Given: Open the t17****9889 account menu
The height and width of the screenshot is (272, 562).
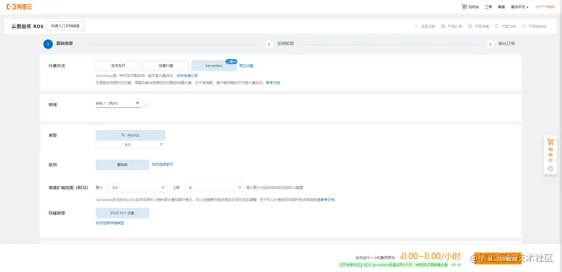Looking at the screenshot, I should pyautogui.click(x=545, y=7).
